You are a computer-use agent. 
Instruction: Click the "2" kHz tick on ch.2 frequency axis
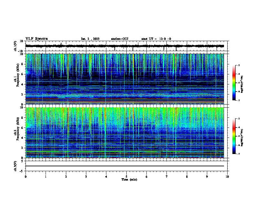pos(23,148)
